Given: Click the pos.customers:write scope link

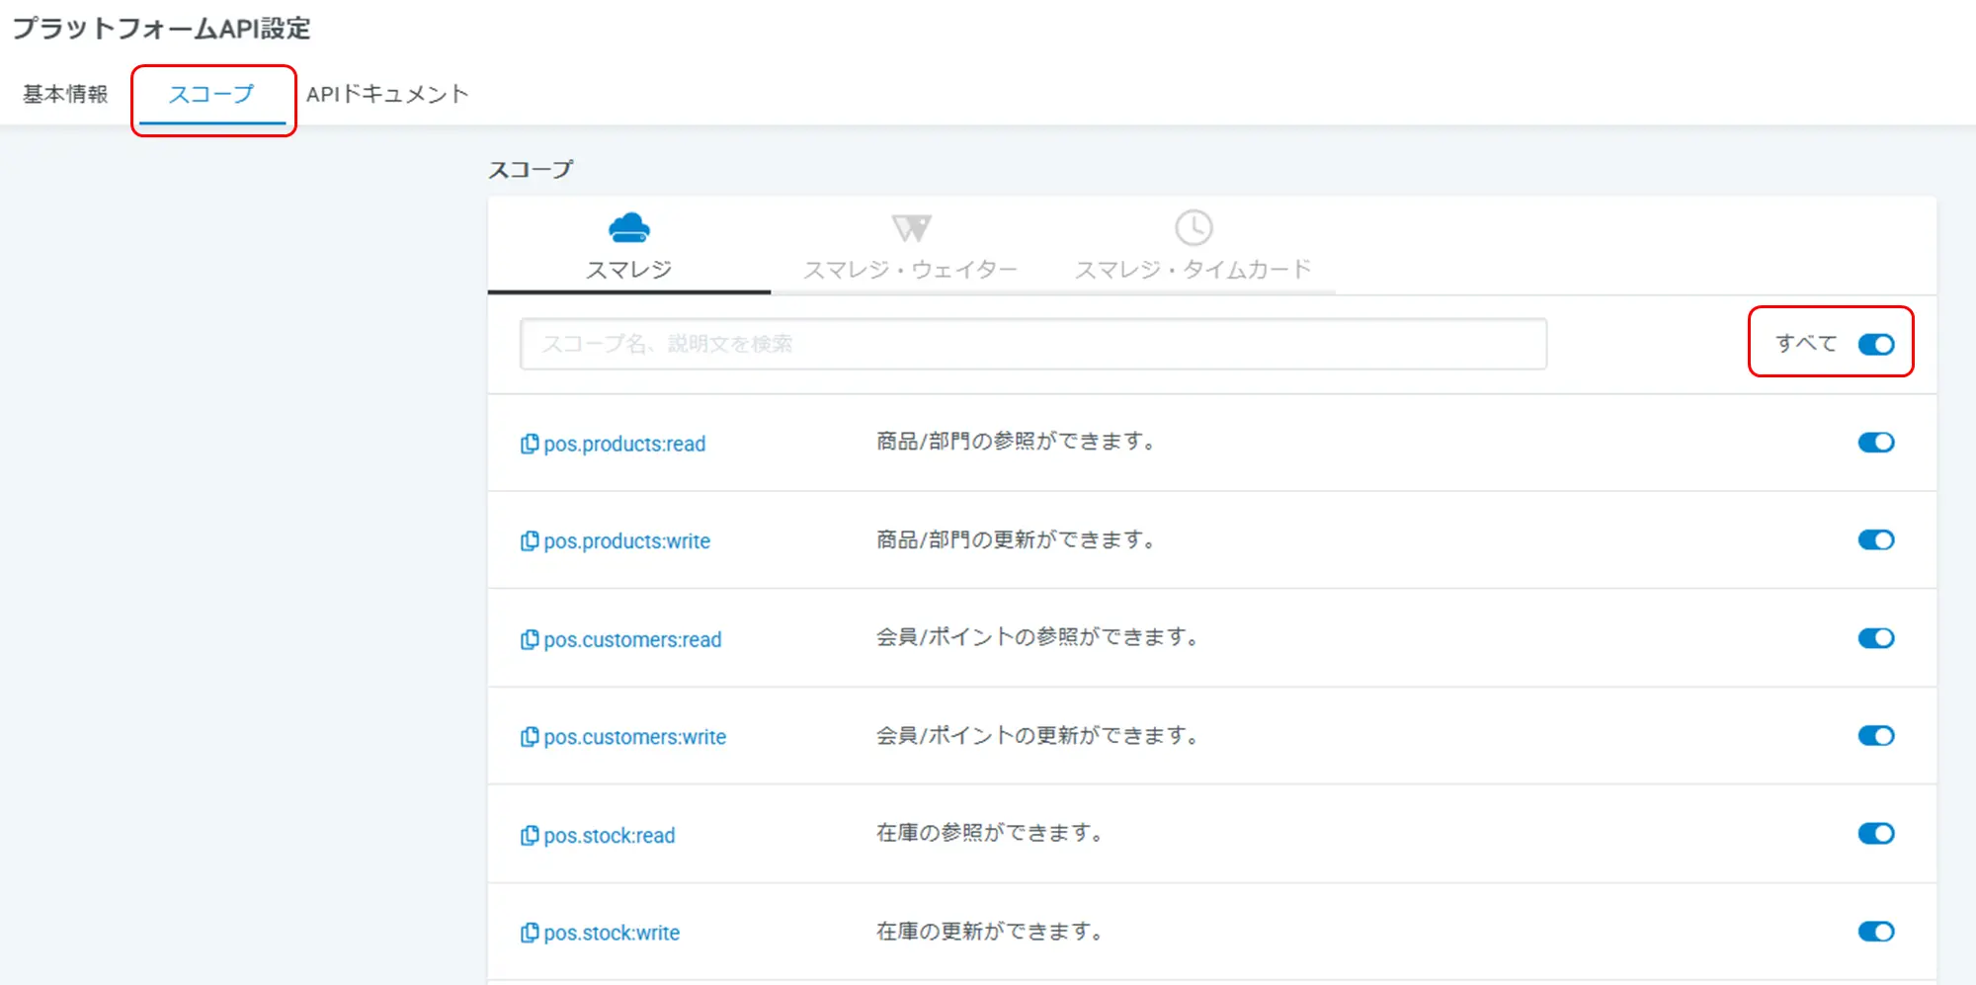Looking at the screenshot, I should [x=634, y=736].
